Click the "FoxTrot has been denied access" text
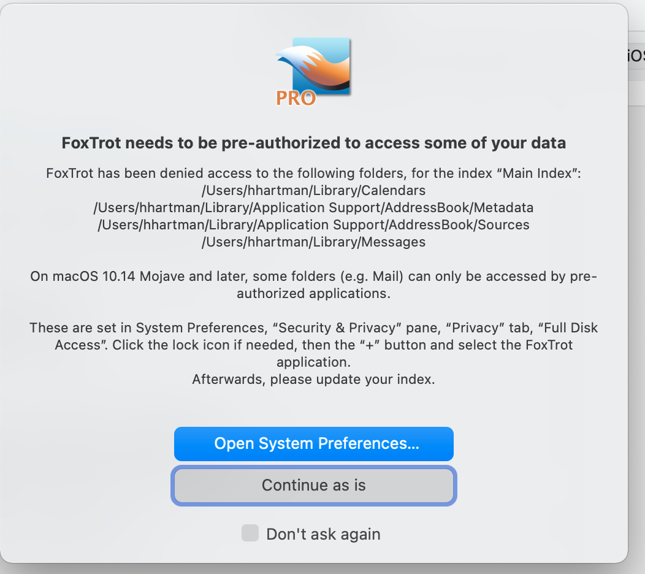645x574 pixels. (147, 174)
